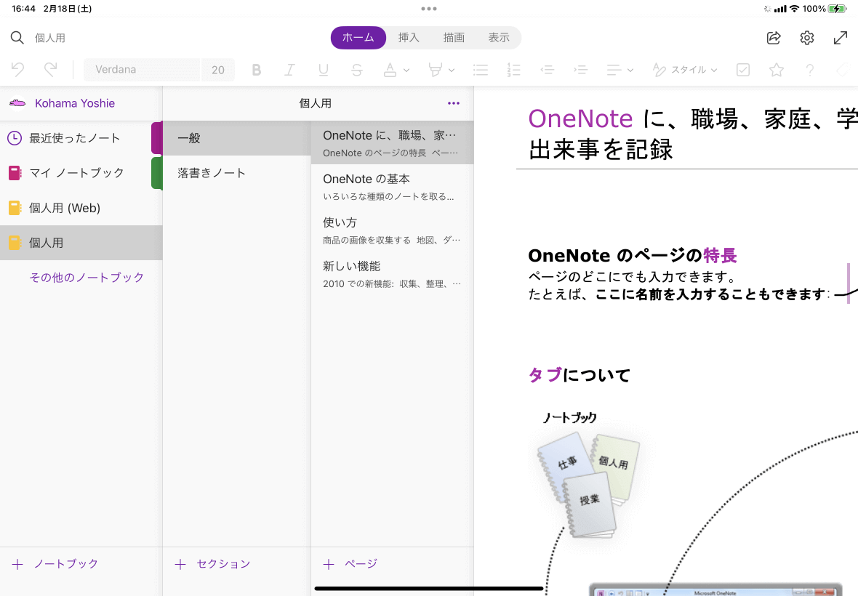Screen dimensions: 858x596
Task: Switch to the 描画 tab
Action: pyautogui.click(x=454, y=38)
